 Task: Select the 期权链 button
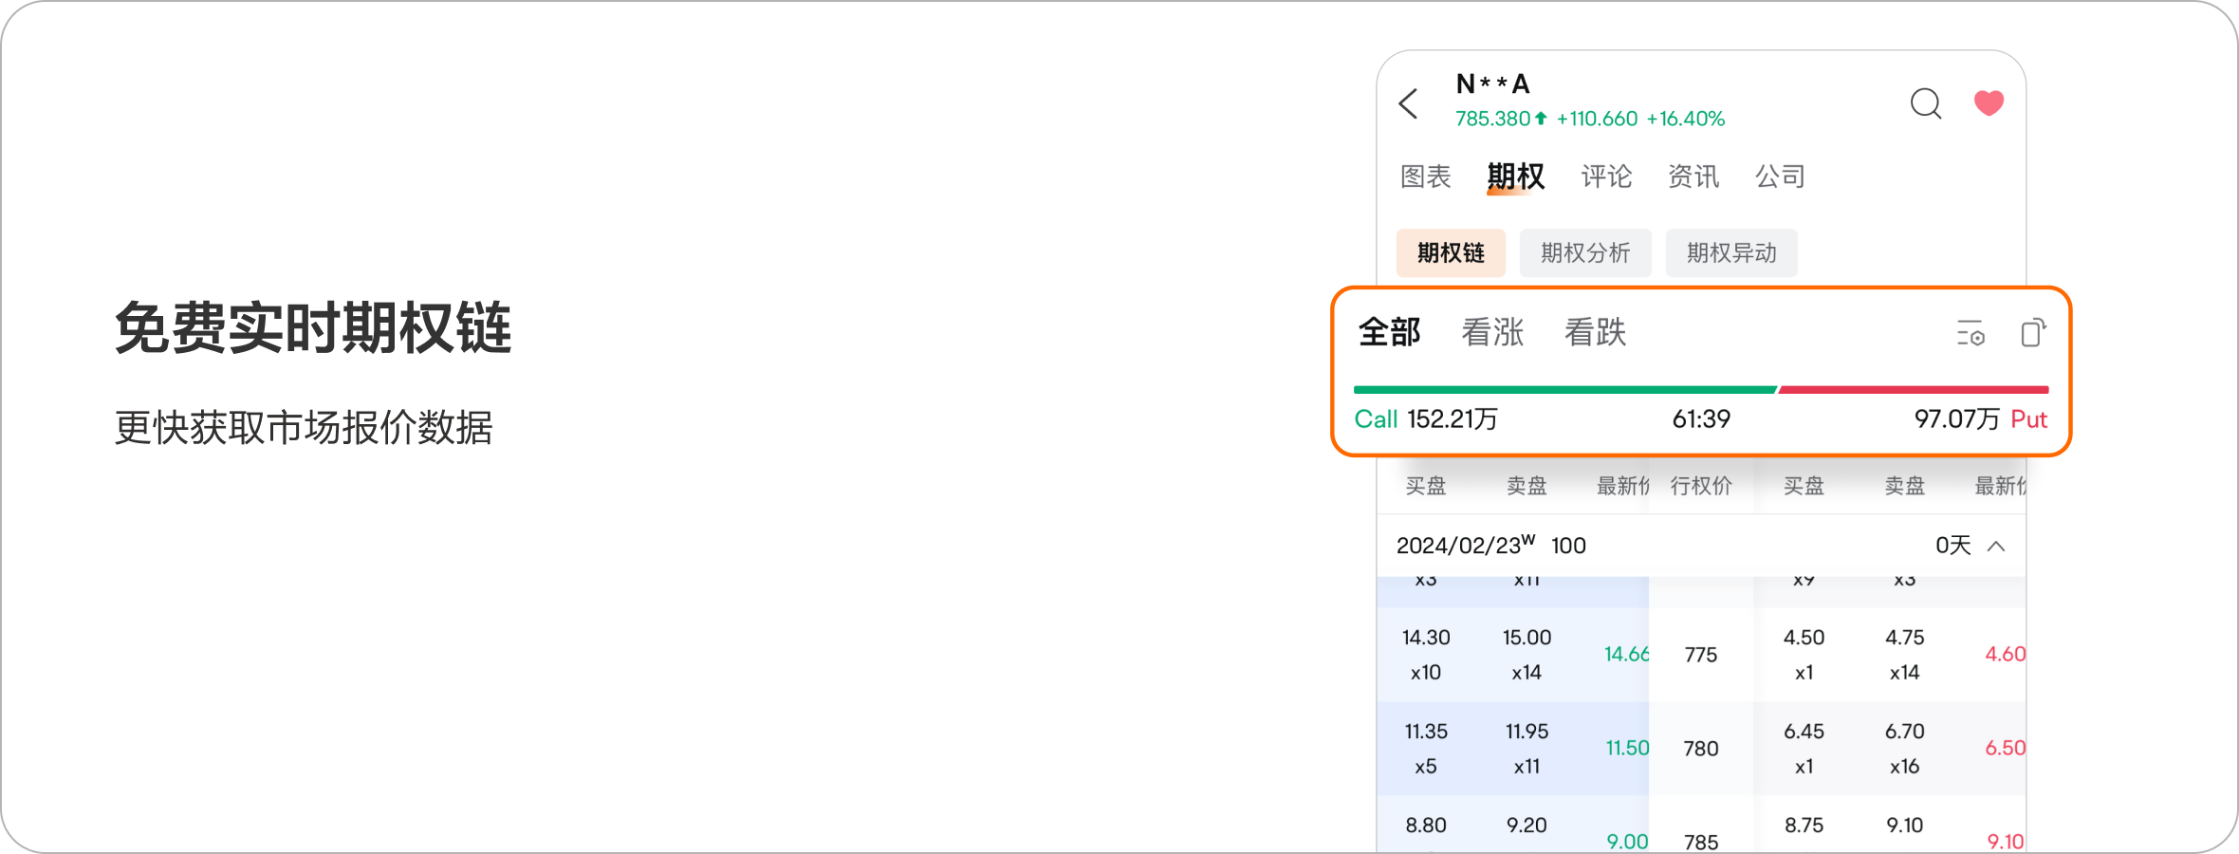tap(1451, 253)
